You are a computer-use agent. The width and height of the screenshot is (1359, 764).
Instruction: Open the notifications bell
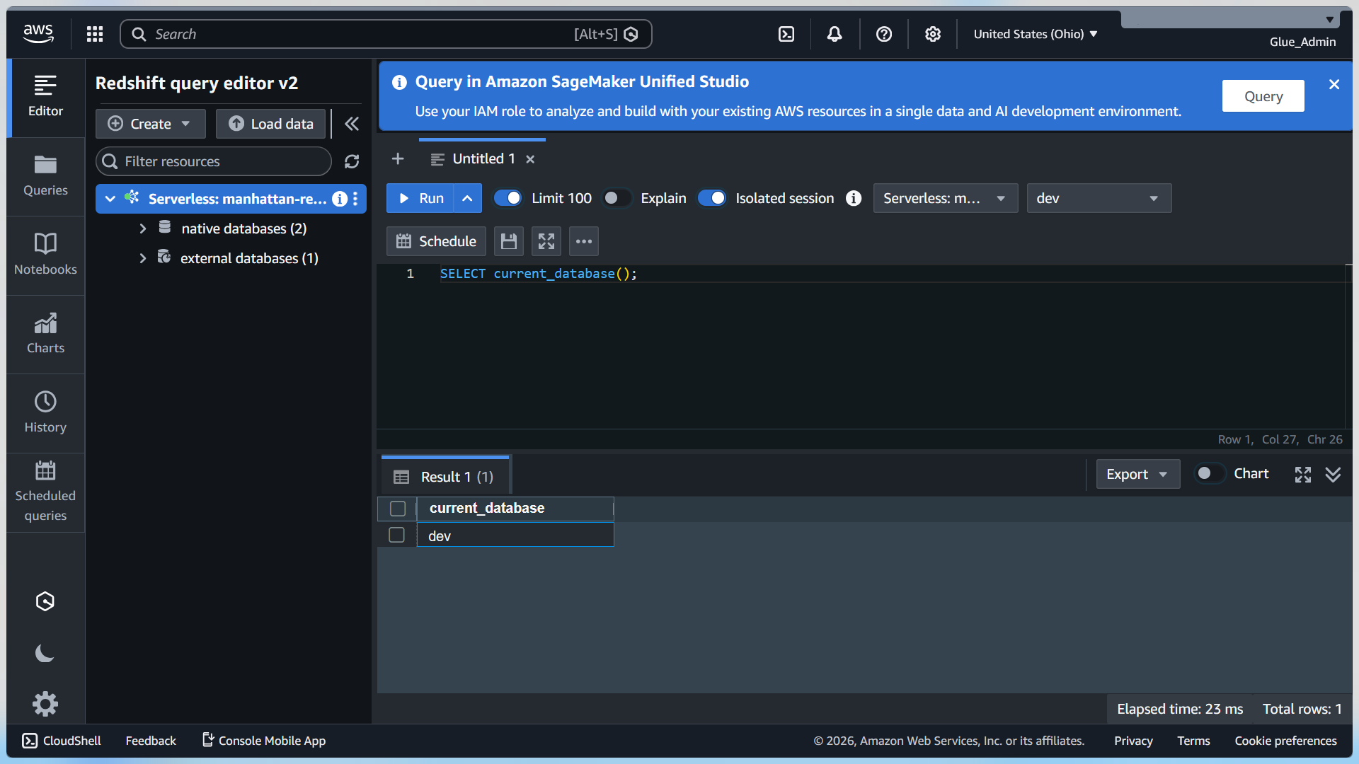click(x=835, y=34)
